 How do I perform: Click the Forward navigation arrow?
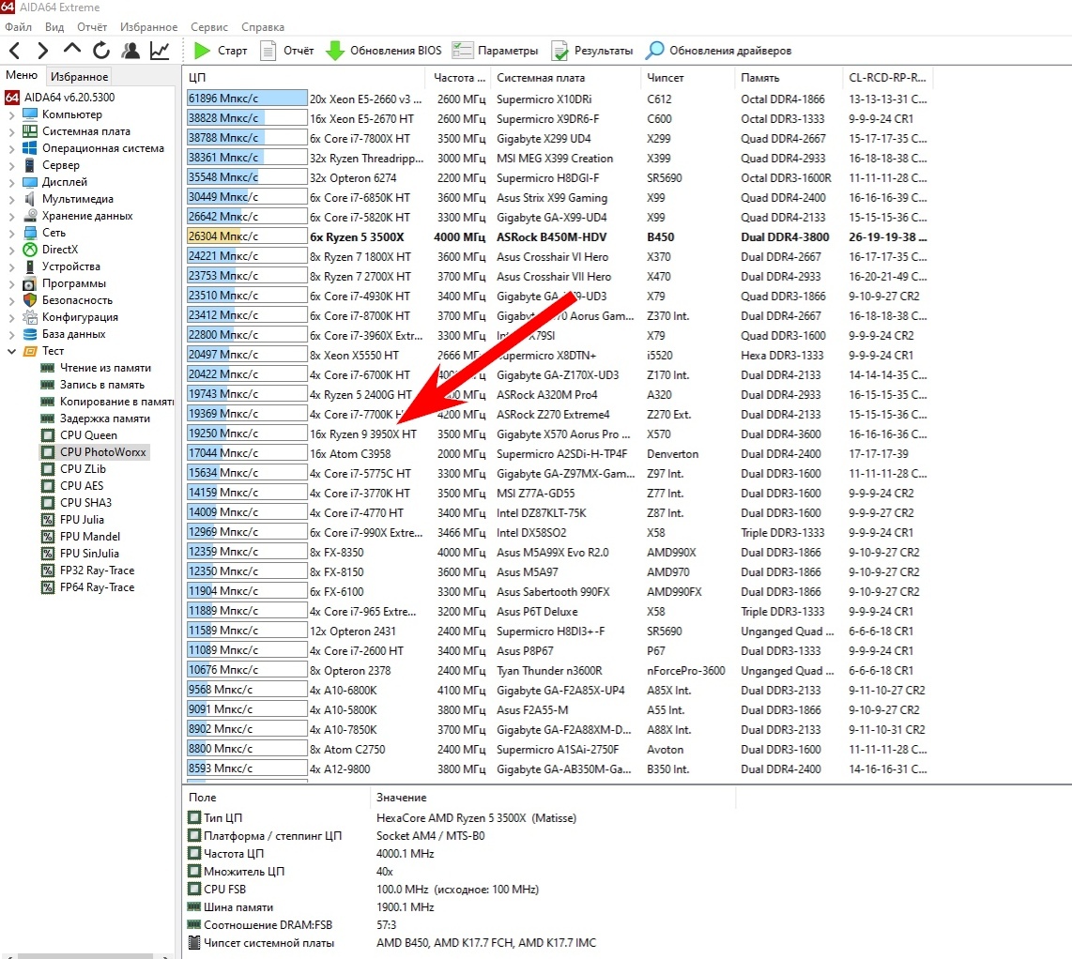[43, 51]
